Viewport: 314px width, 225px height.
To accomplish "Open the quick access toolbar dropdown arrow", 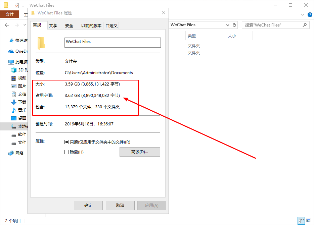I will coord(23,5).
